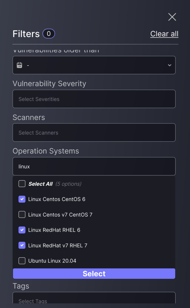Image resolution: width=190 pixels, height=308 pixels.
Task: Click the Linux RedHat RHEL 6 label
Action: pos(54,230)
